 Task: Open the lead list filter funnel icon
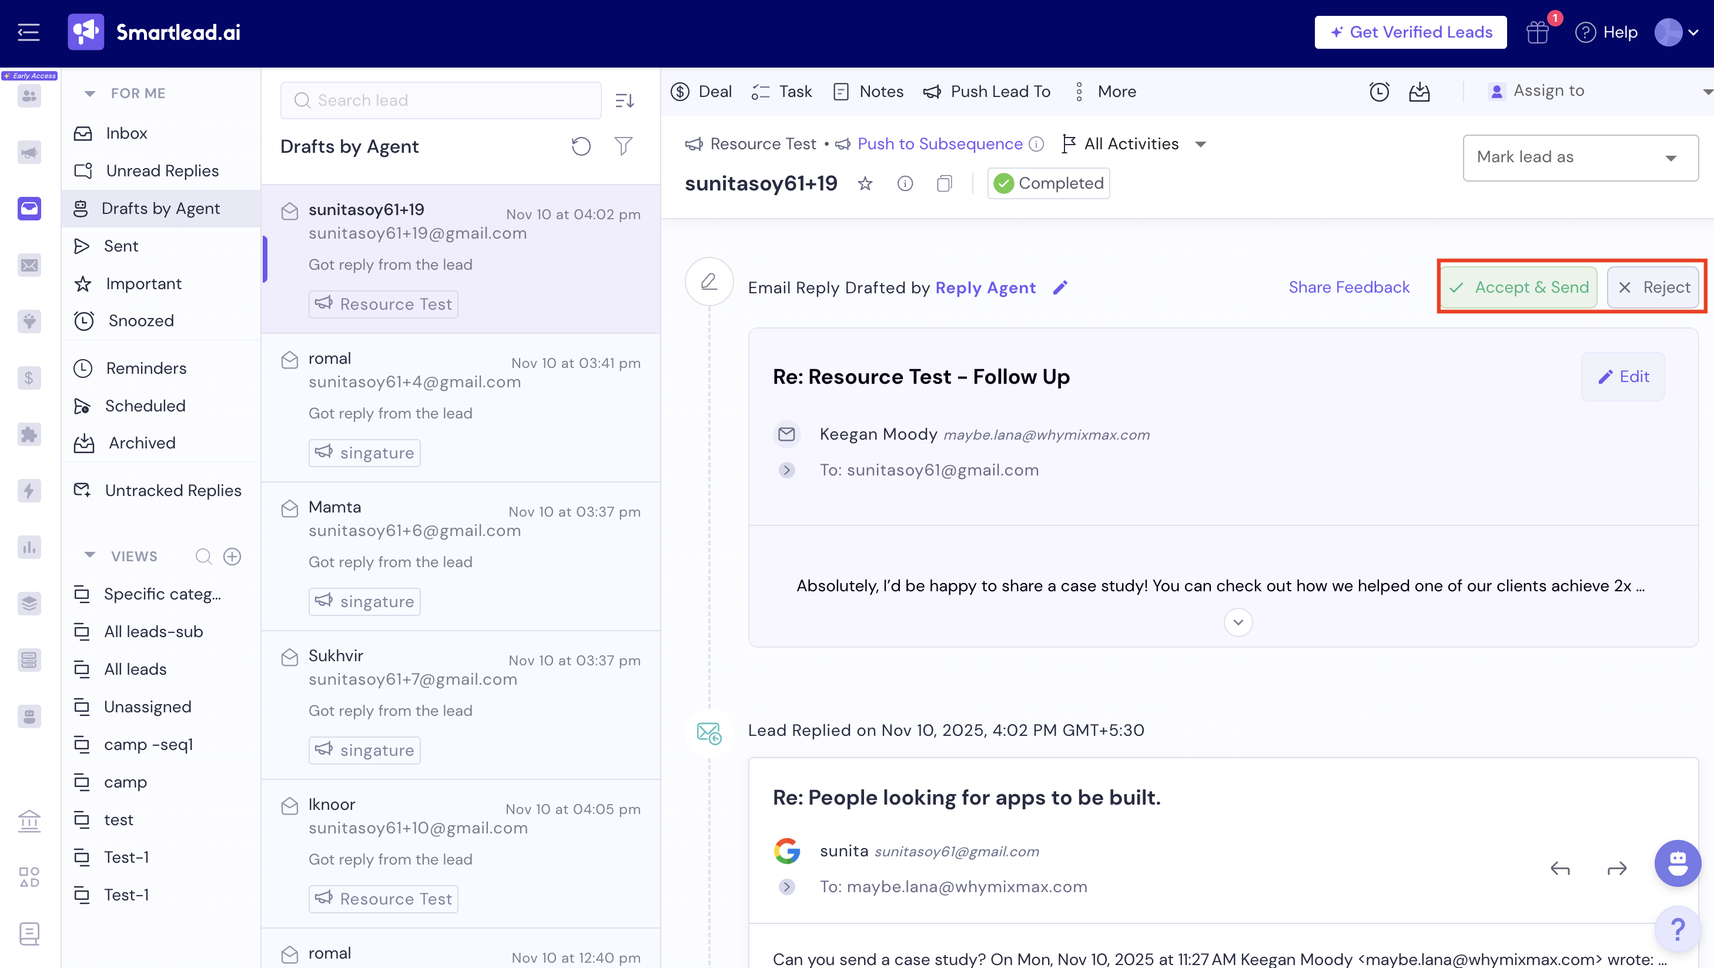click(624, 146)
